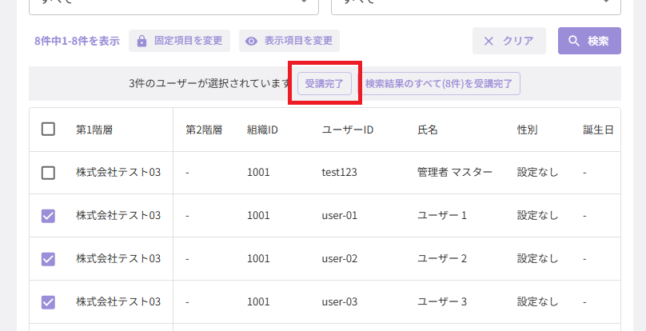Click the 氏名 column header
The height and width of the screenshot is (331, 646).
428,130
